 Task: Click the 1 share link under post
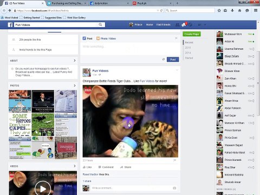click(87, 181)
